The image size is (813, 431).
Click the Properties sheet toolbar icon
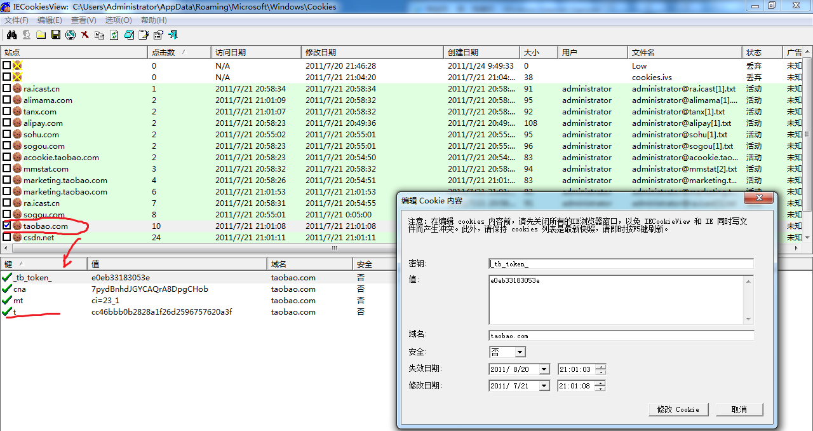tap(158, 35)
